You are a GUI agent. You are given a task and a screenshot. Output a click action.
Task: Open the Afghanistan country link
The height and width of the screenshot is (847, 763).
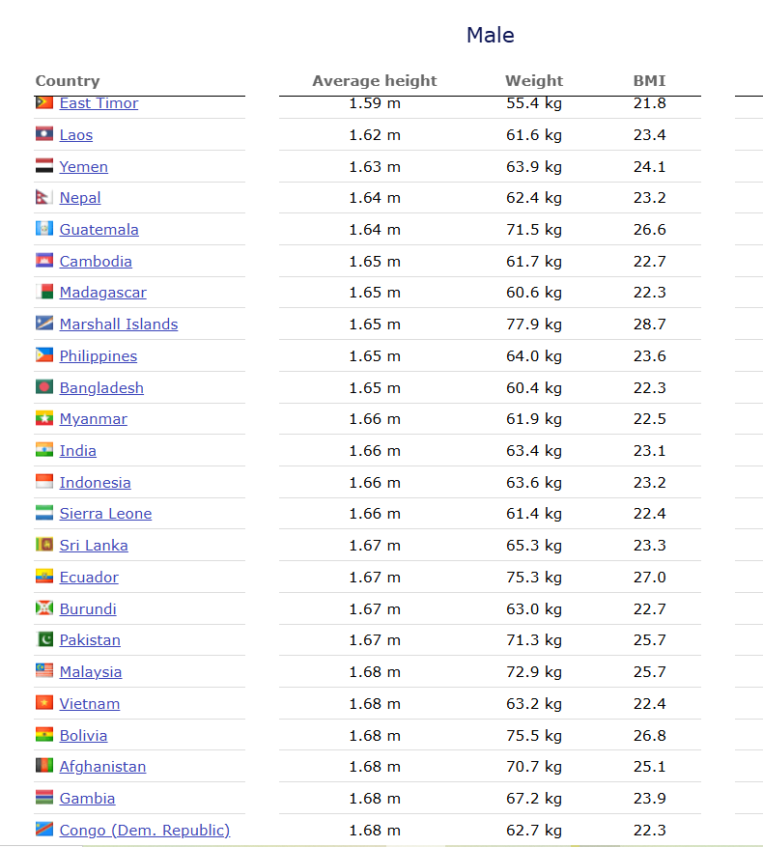[x=102, y=767]
